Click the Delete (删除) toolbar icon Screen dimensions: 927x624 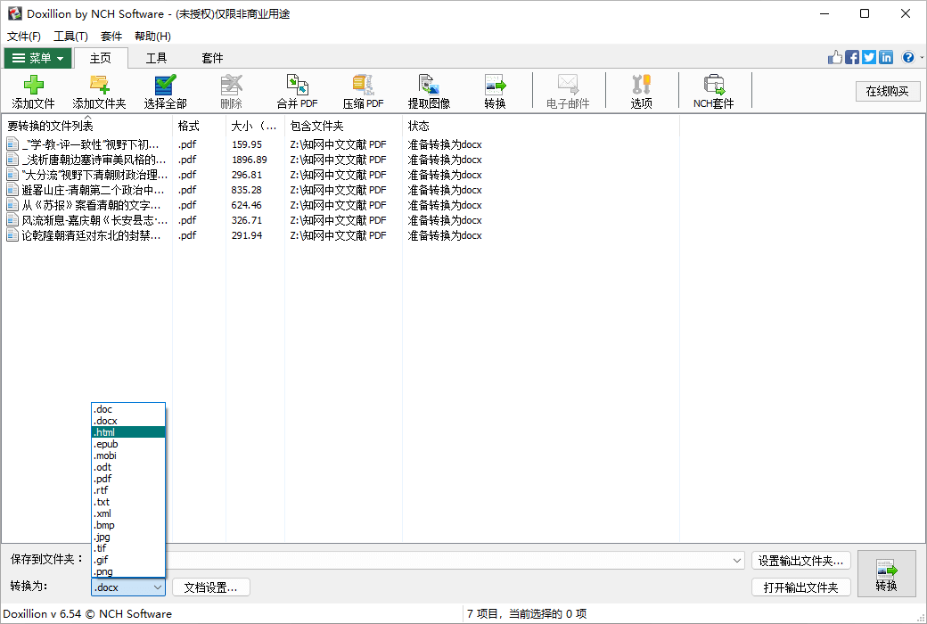click(231, 92)
